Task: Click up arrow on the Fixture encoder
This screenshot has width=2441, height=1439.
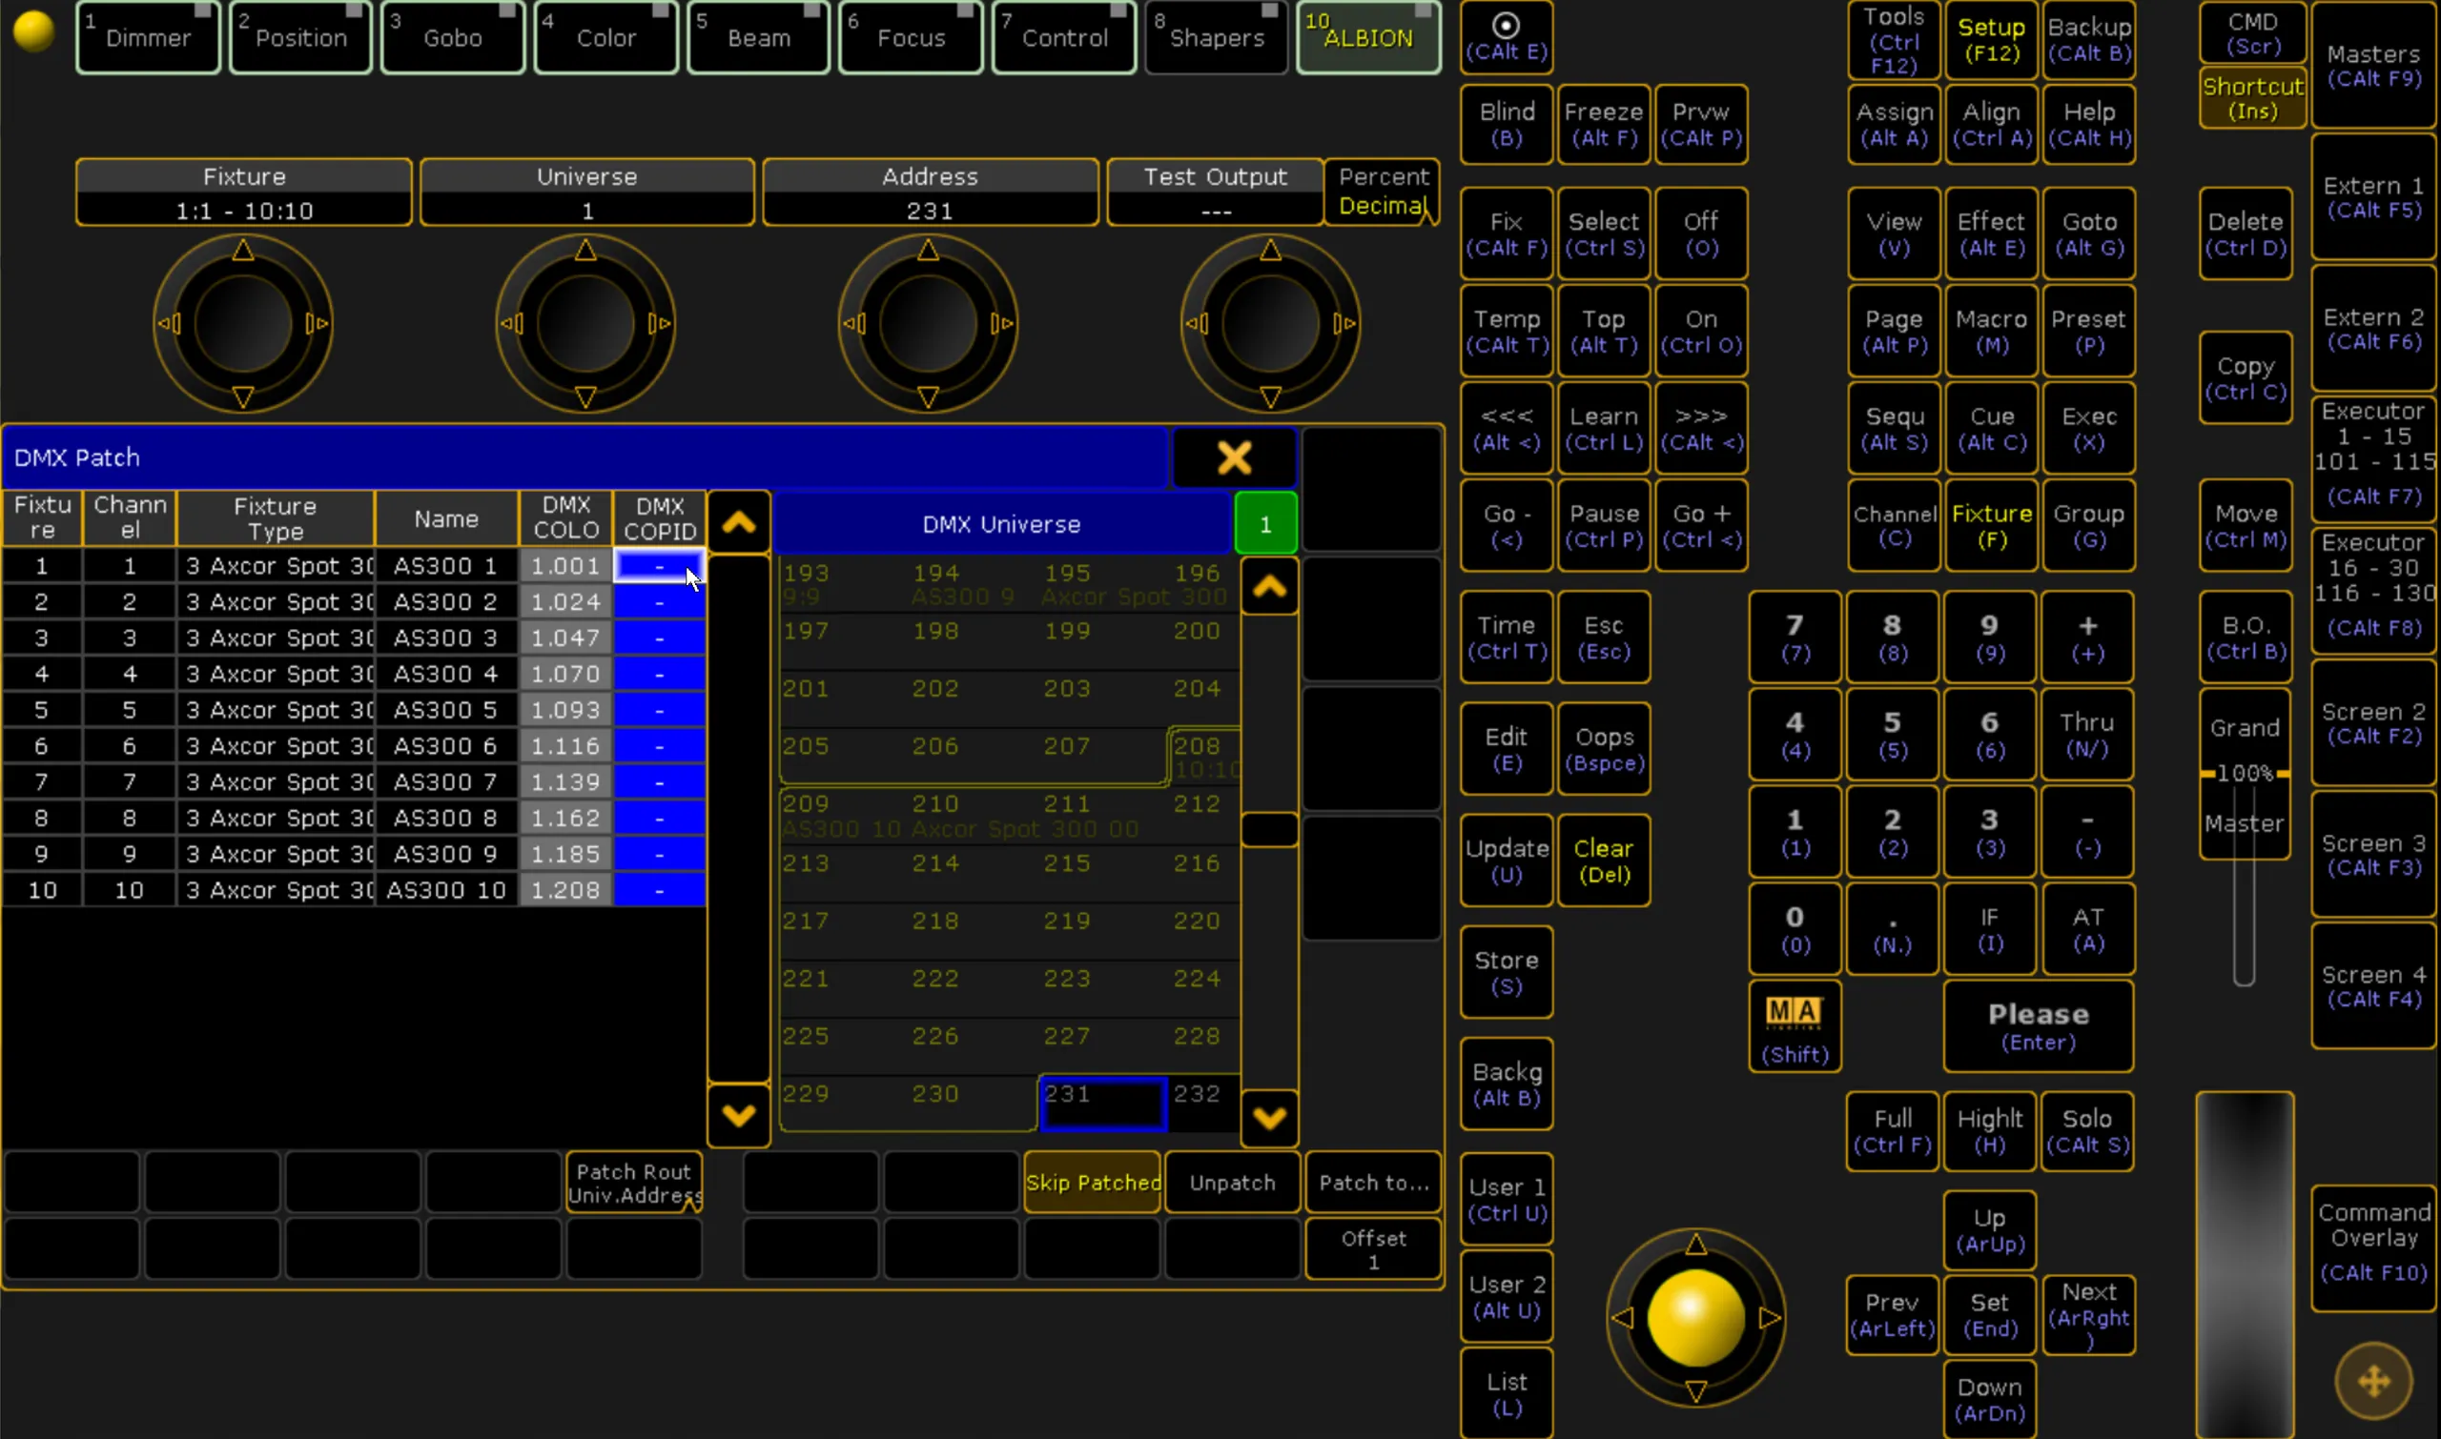Action: tap(242, 252)
